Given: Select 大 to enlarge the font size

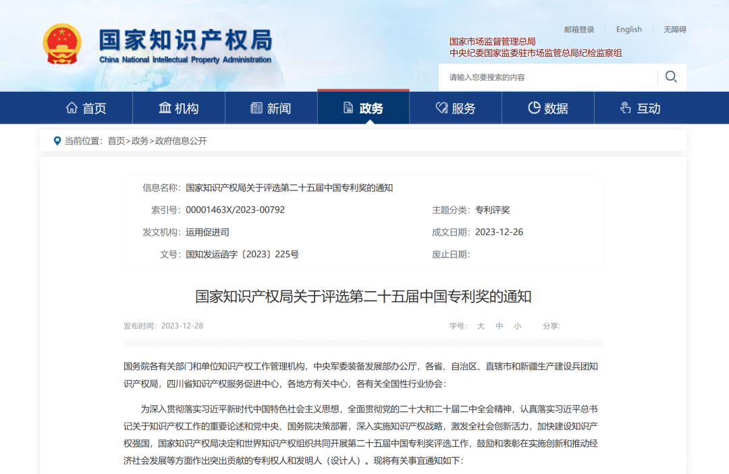Looking at the screenshot, I should click(481, 325).
